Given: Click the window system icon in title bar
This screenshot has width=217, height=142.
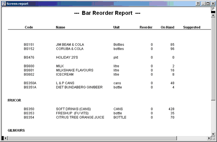Looking at the screenshot, I should click(x=4, y=4).
